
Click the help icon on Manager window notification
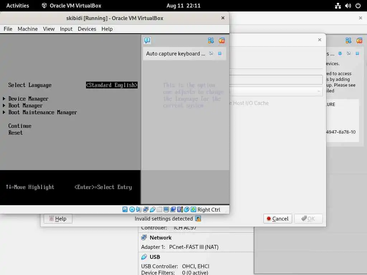point(340,54)
